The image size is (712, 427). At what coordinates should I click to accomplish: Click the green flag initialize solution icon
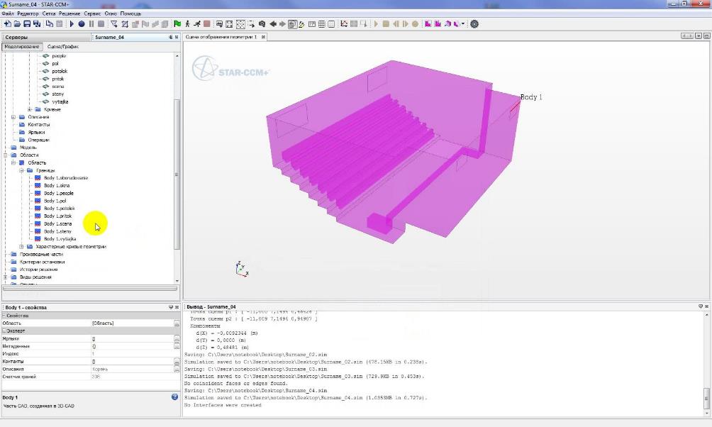pyautogui.click(x=177, y=24)
